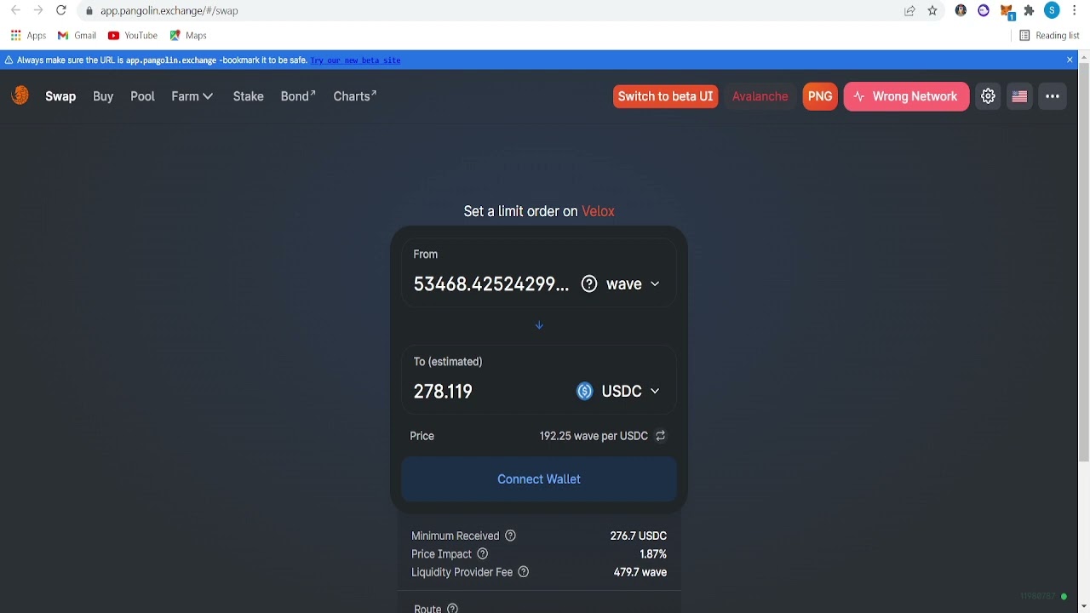
Task: Open the Stake nav tab
Action: [x=248, y=96]
